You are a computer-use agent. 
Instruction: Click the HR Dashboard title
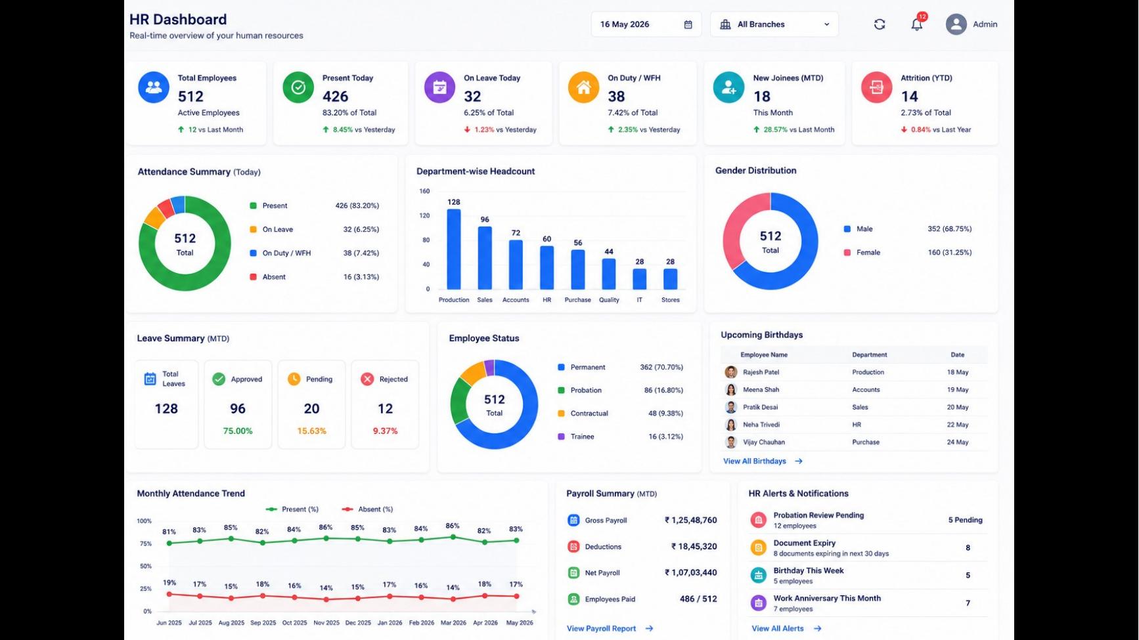click(178, 19)
